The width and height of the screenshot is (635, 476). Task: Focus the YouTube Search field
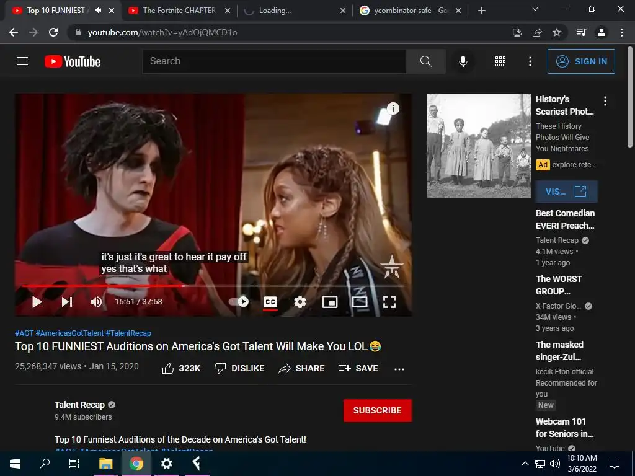[x=274, y=61]
